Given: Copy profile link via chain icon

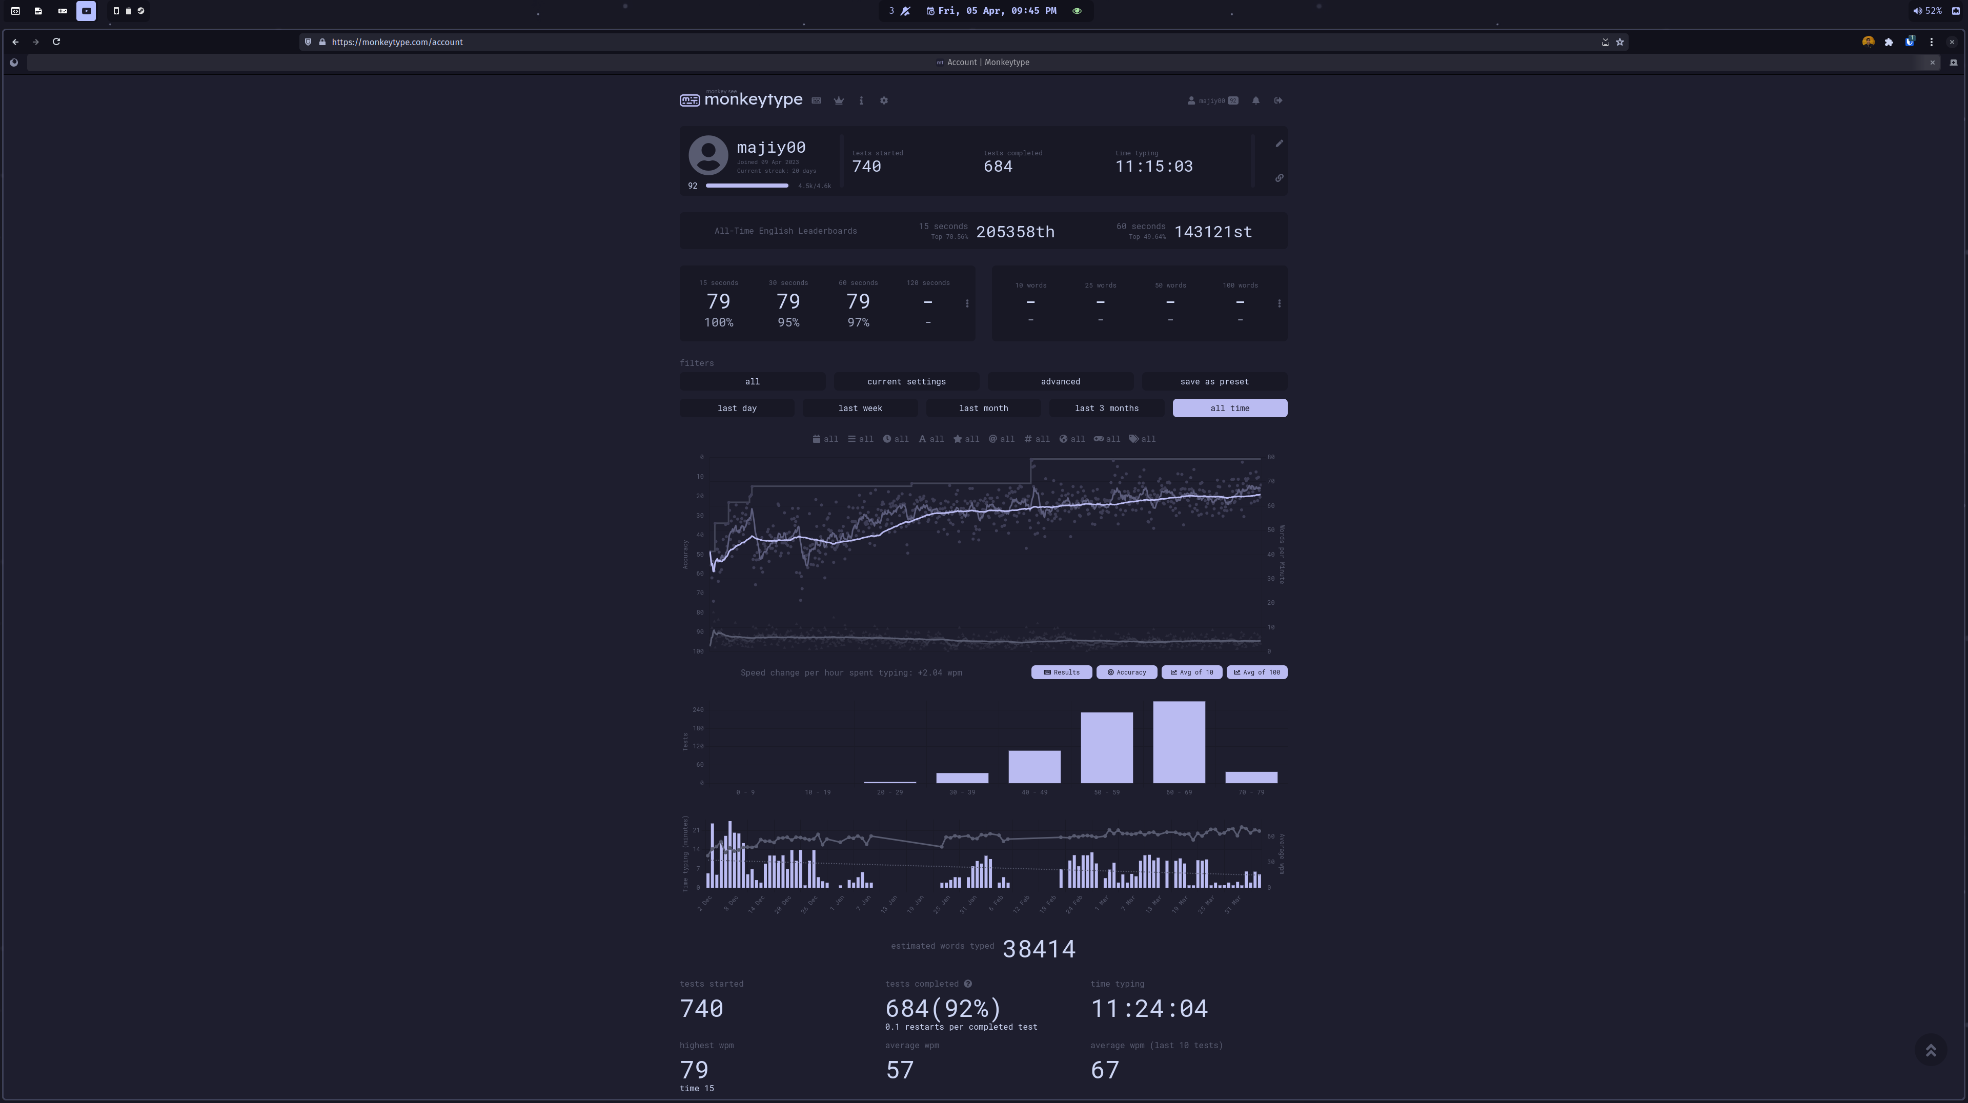Looking at the screenshot, I should (x=1279, y=178).
